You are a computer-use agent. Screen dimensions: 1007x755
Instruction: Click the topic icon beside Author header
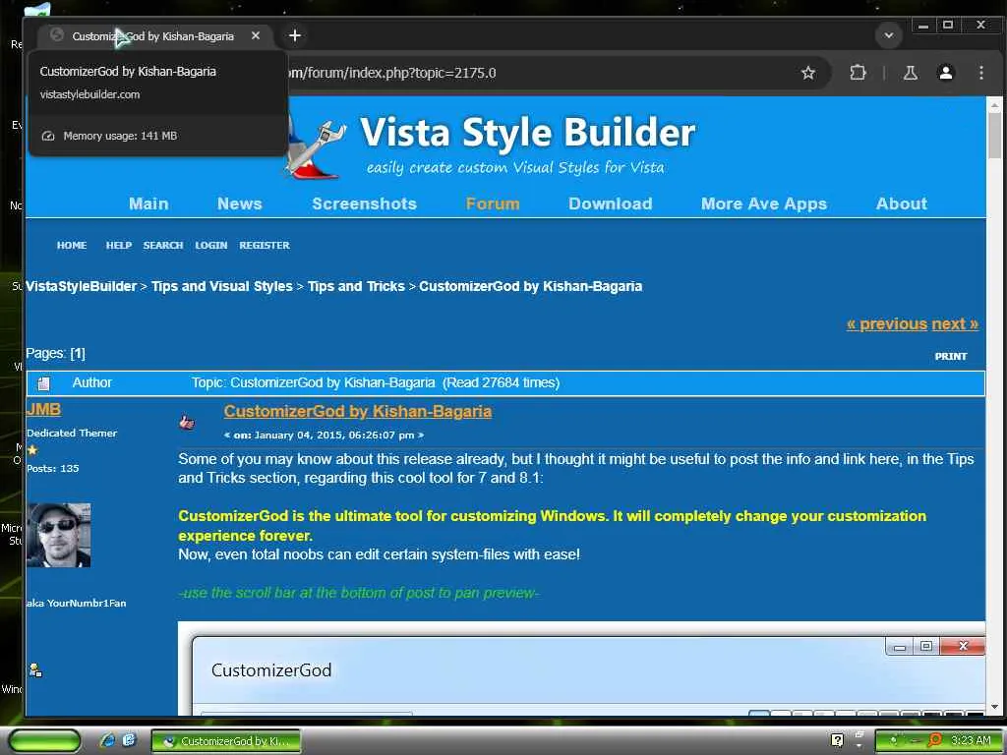43,384
